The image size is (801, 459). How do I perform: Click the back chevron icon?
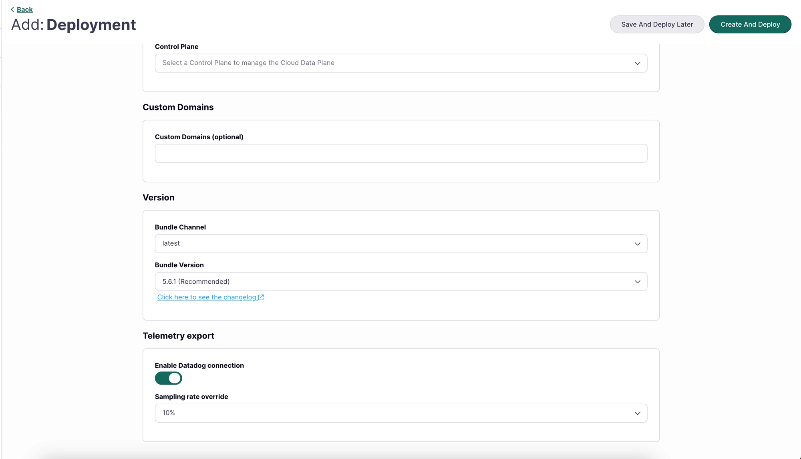tap(12, 9)
